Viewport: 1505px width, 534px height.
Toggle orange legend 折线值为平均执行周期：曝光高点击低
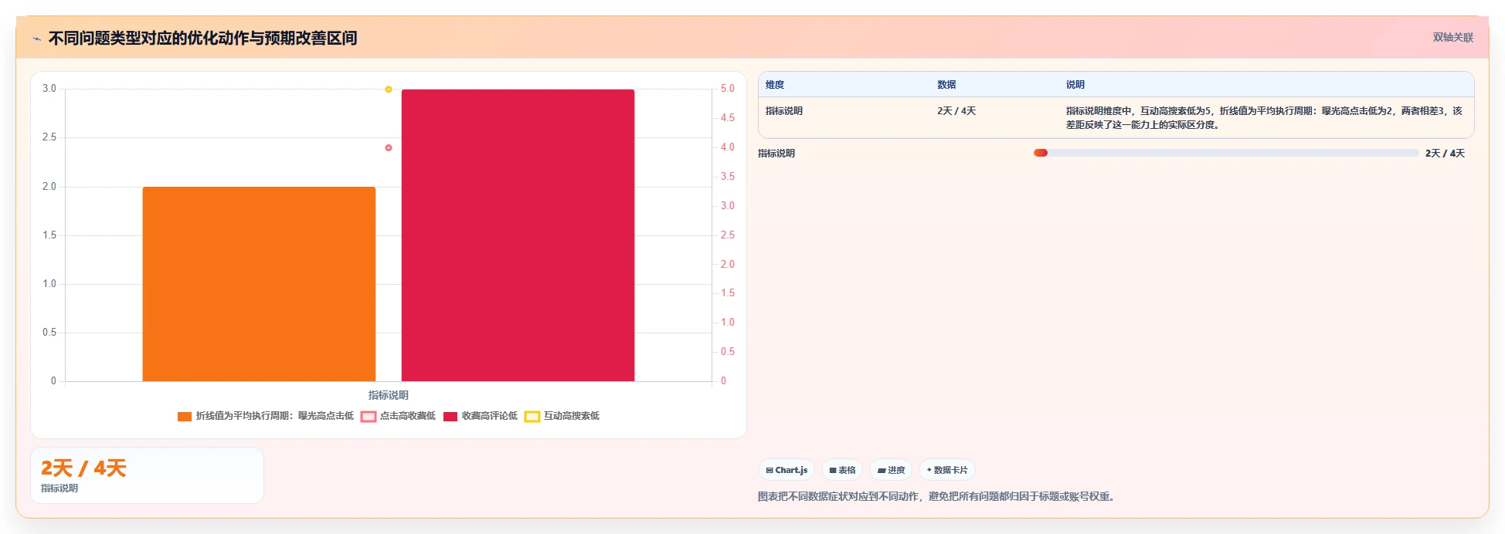(x=265, y=416)
